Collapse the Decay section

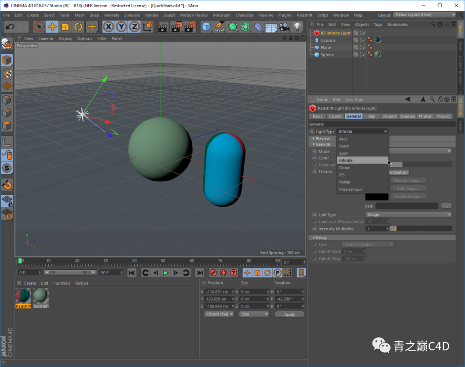click(313, 238)
